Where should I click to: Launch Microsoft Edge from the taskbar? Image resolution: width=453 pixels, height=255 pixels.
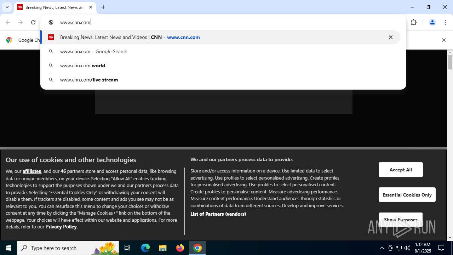pyautogui.click(x=145, y=248)
